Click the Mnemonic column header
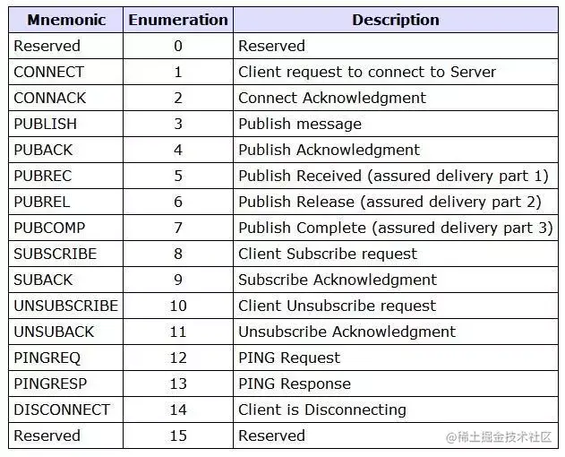This screenshot has height=457, width=565. pyautogui.click(x=65, y=20)
